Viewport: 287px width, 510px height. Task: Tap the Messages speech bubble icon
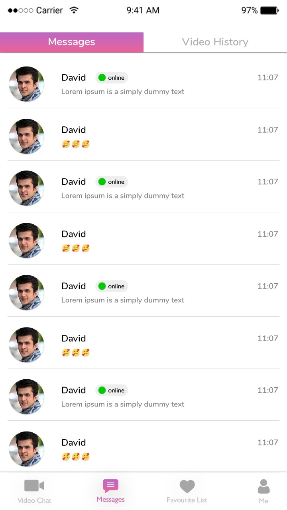[x=110, y=485]
